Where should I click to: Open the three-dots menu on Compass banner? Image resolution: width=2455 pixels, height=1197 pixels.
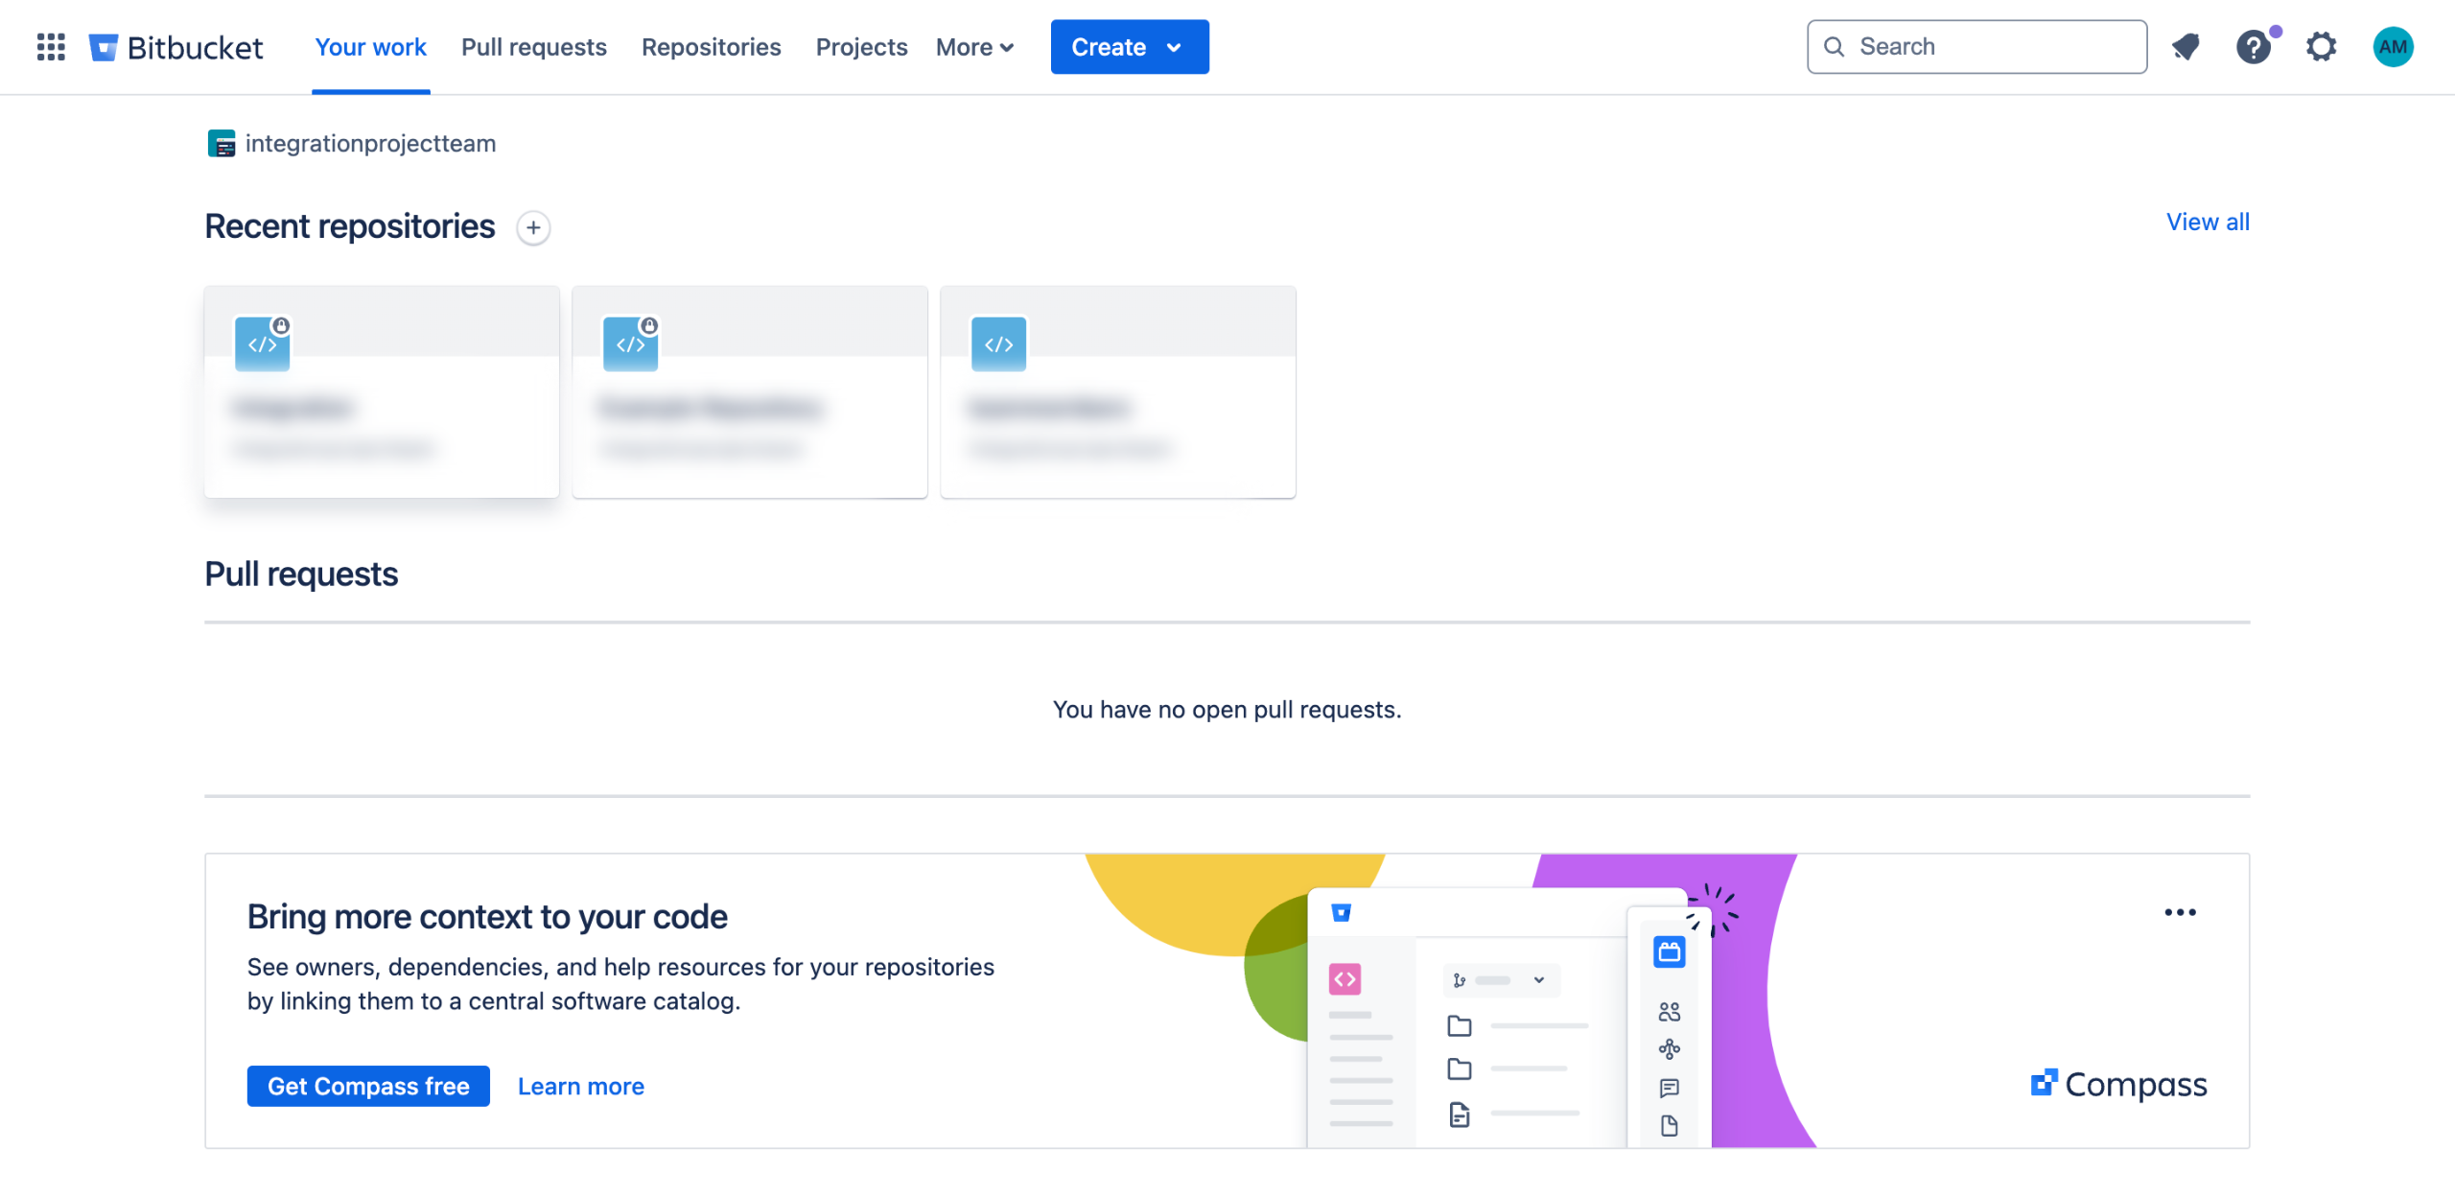(x=2179, y=912)
